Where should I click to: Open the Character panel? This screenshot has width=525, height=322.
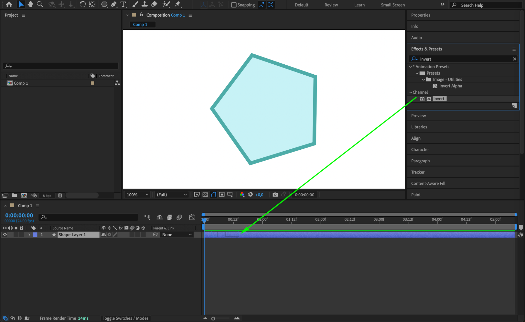[x=420, y=149]
